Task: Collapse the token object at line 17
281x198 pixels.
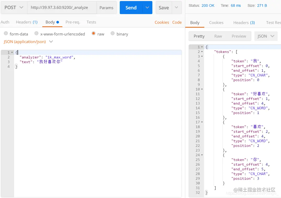Action: (x=202, y=122)
